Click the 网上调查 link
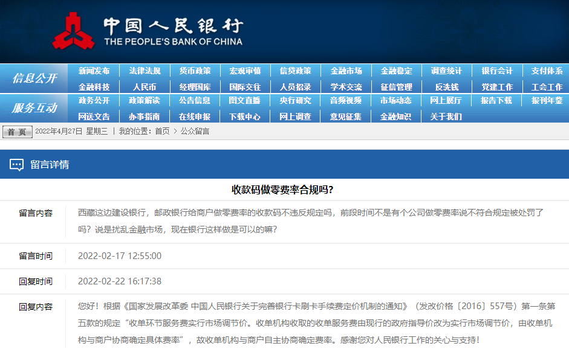Viewport: 569px width, 352px height. coord(296,116)
